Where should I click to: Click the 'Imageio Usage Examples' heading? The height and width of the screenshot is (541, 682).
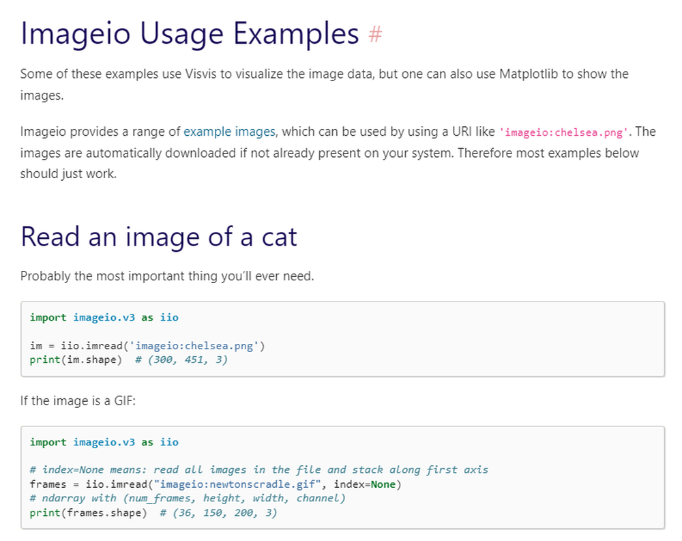coord(190,34)
